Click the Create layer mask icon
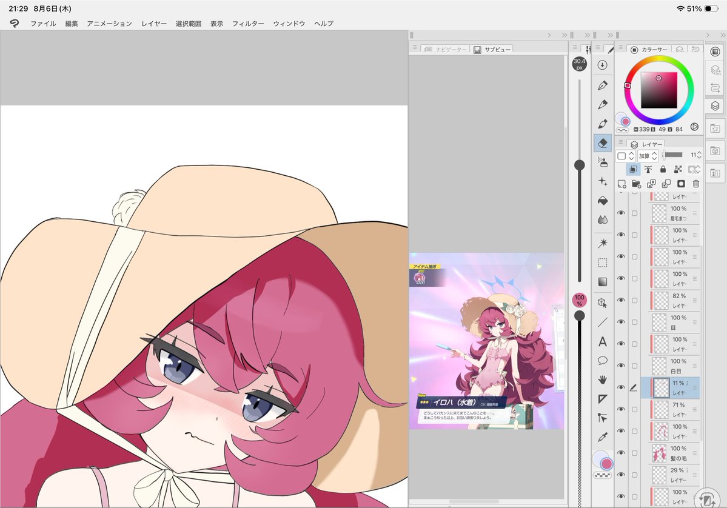 pyautogui.click(x=681, y=184)
